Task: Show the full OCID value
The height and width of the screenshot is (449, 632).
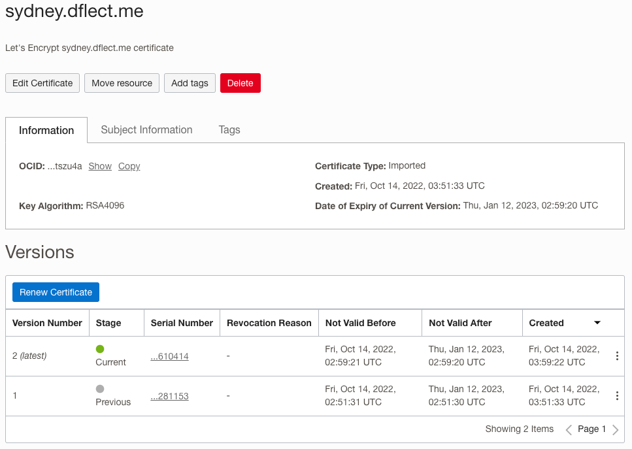Action: click(100, 166)
